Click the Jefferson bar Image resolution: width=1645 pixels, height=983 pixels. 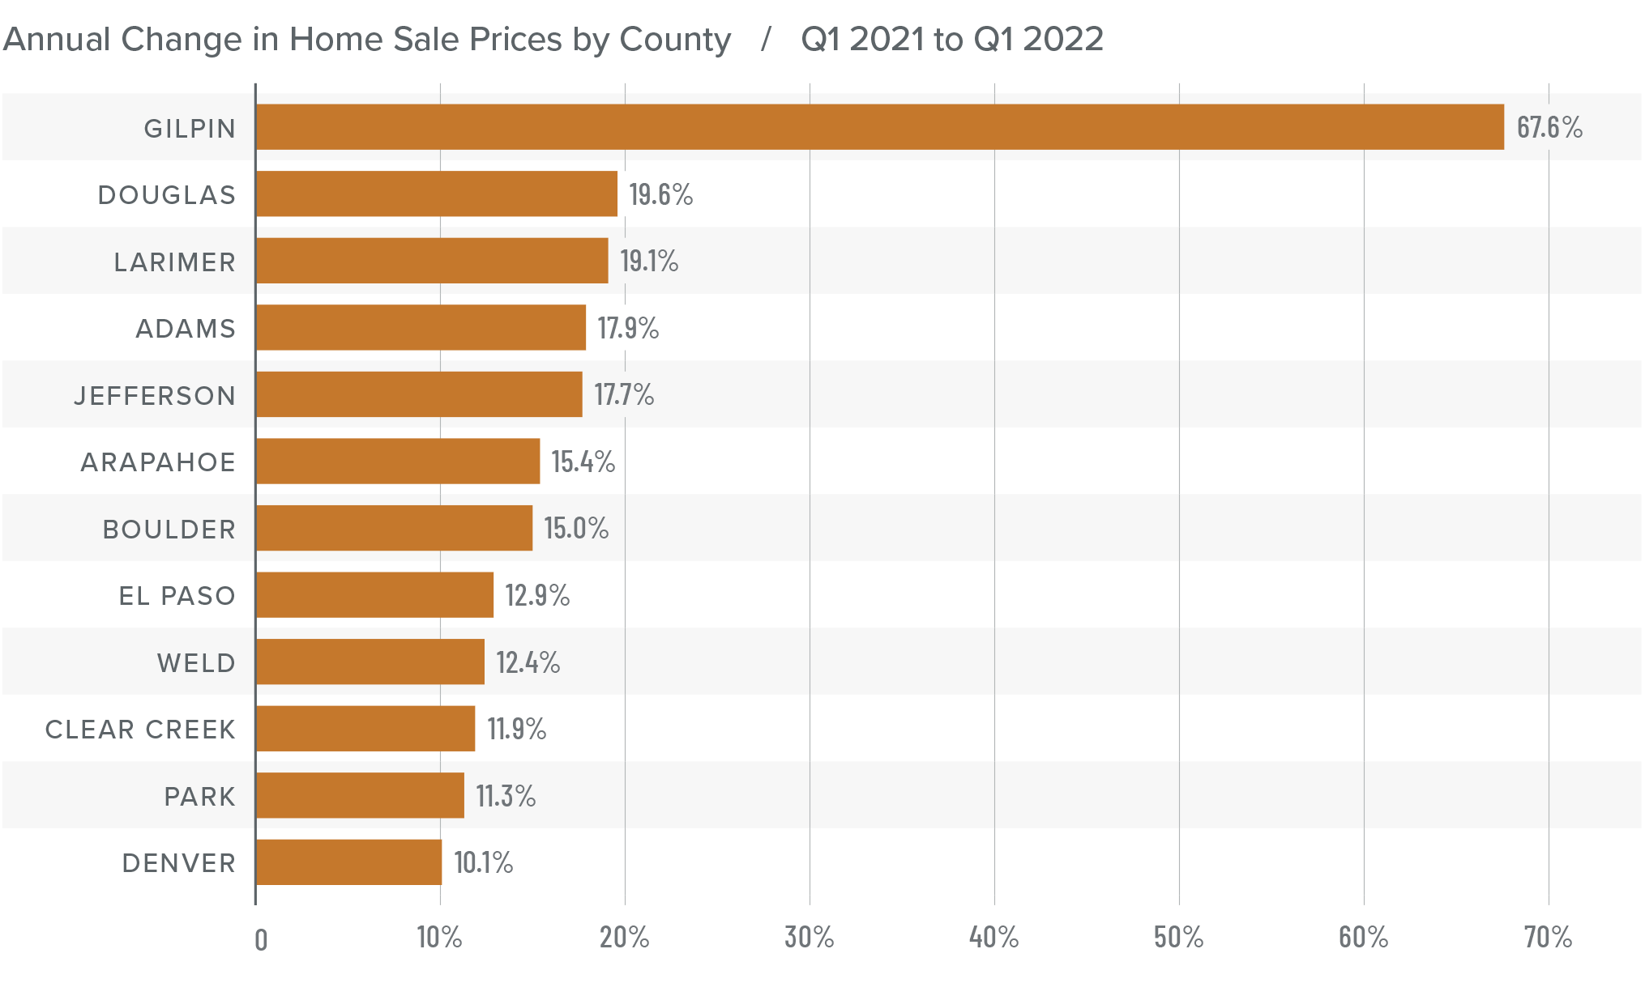tap(419, 394)
